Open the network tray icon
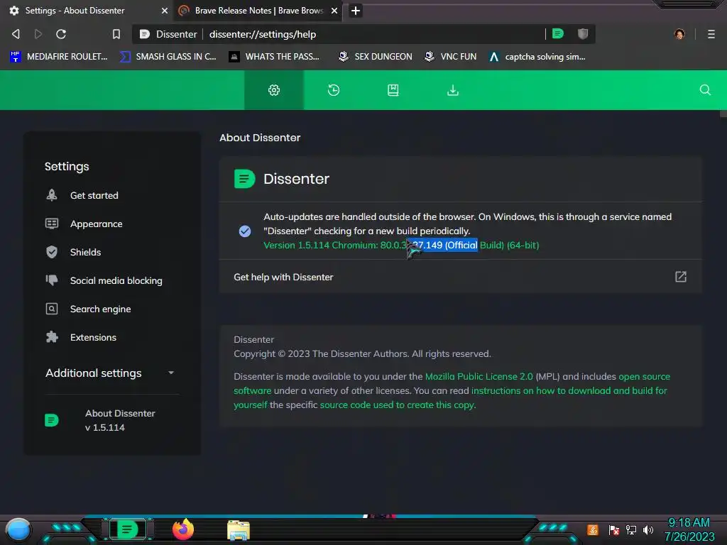The height and width of the screenshot is (545, 727). point(631,529)
